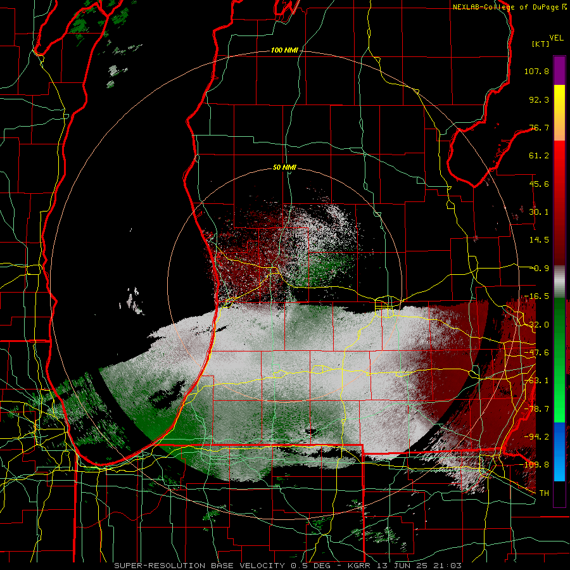Click the Super-Resolution Base Velocity caption

288,566
